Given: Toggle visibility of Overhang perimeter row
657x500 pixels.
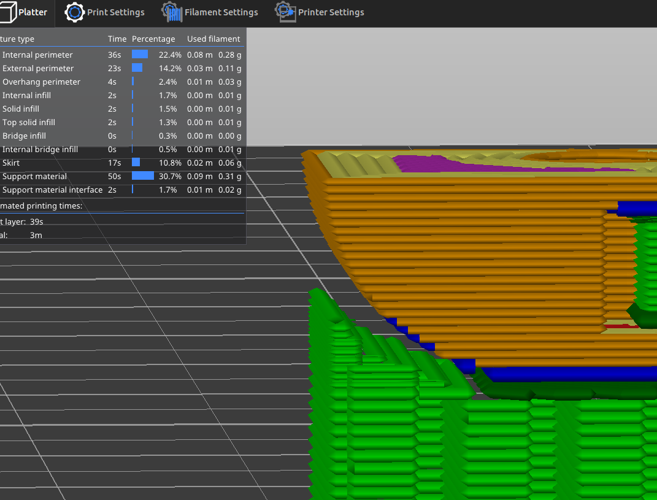Looking at the screenshot, I should (122, 82).
